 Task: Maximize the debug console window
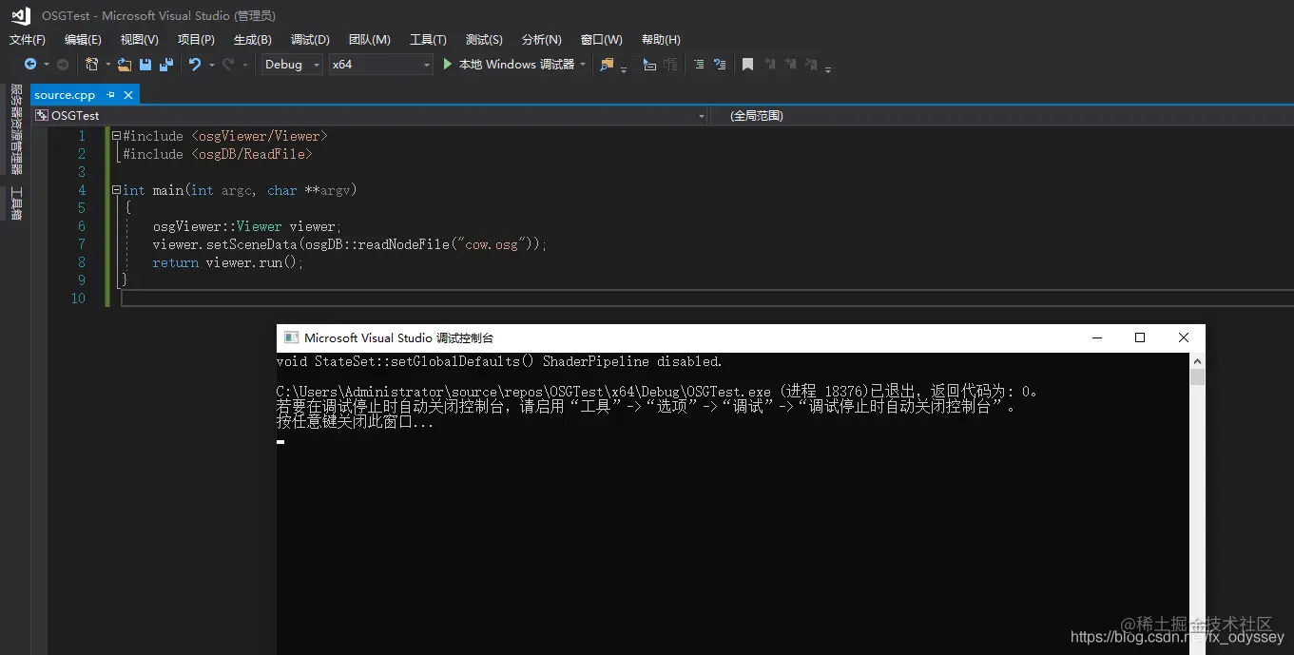(x=1140, y=337)
